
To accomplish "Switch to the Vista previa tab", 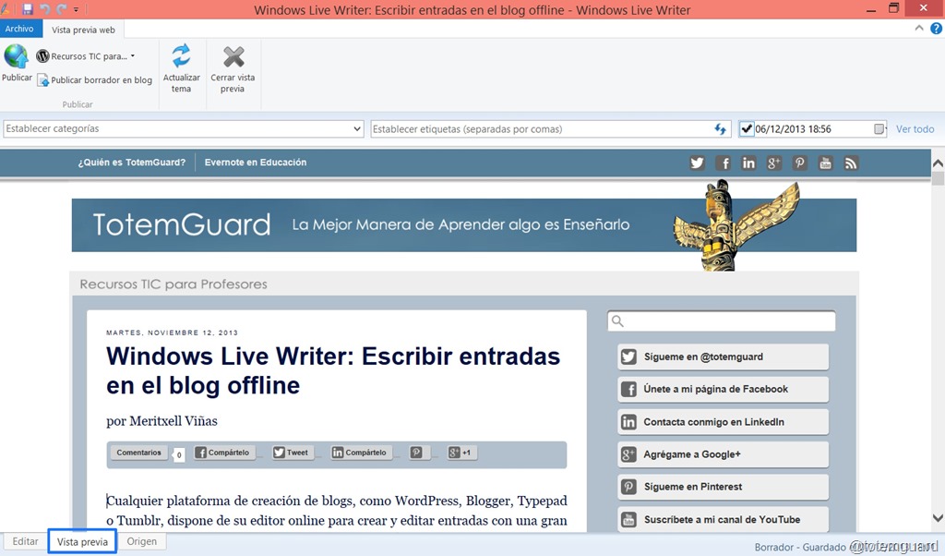I will point(82,541).
